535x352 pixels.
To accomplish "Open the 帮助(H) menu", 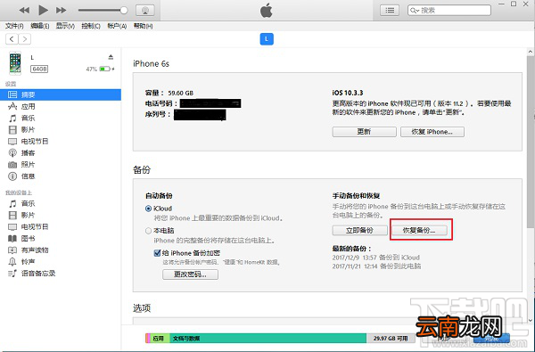I will point(143,26).
